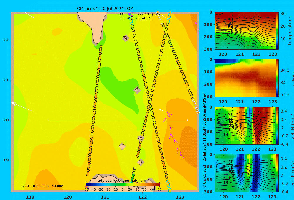Click the 30 tick on temperature colorbar
294x200 pixels.
[x=283, y=14]
